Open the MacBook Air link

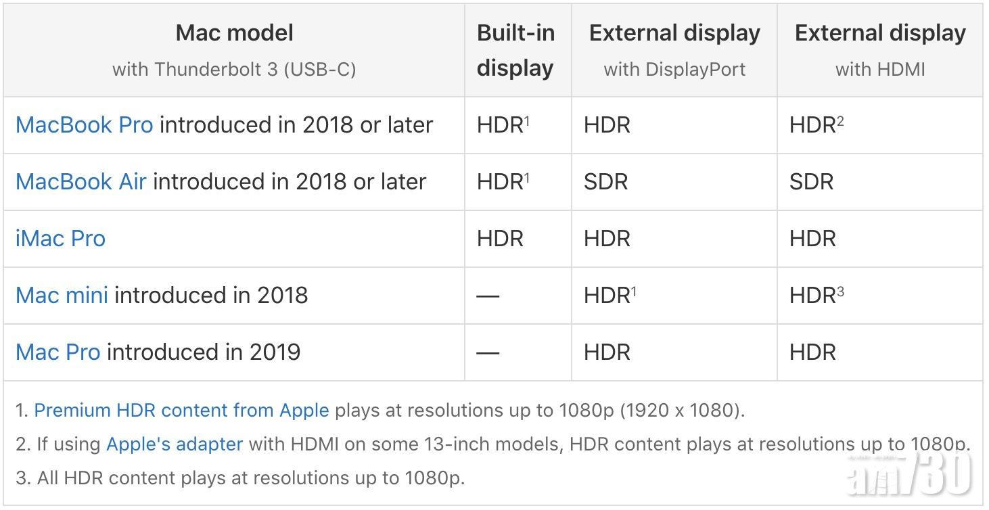pos(80,182)
